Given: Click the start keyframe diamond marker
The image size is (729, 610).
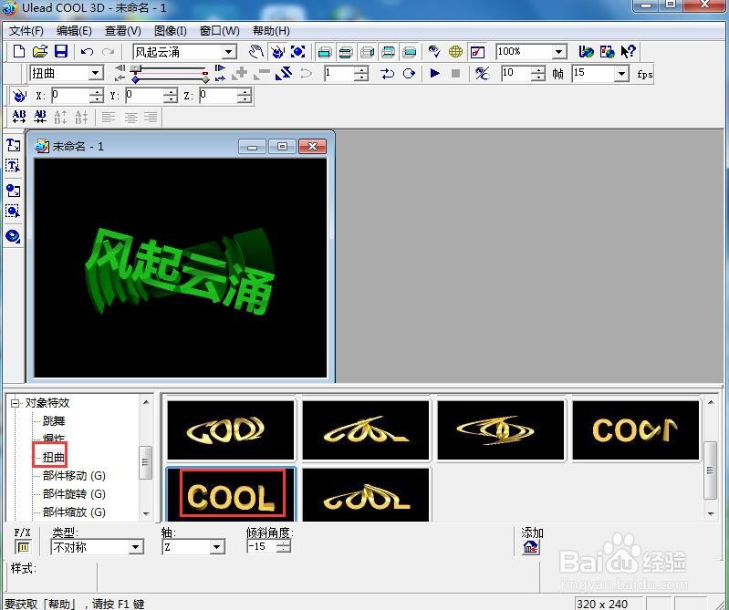Looking at the screenshot, I should coord(135,79).
